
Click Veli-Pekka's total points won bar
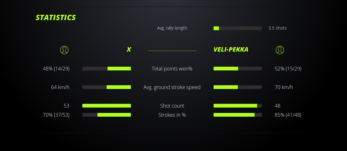[x=238, y=69]
